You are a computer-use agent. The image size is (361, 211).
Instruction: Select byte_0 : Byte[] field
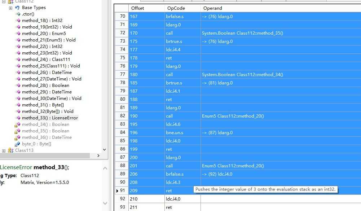pos(37,144)
